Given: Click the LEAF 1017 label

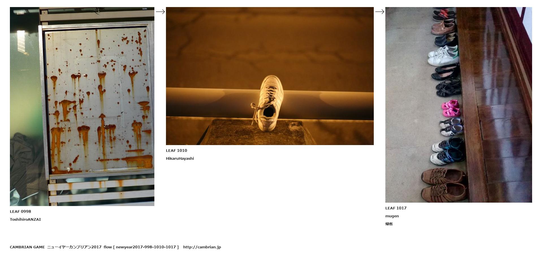Looking at the screenshot, I should pyautogui.click(x=396, y=208).
